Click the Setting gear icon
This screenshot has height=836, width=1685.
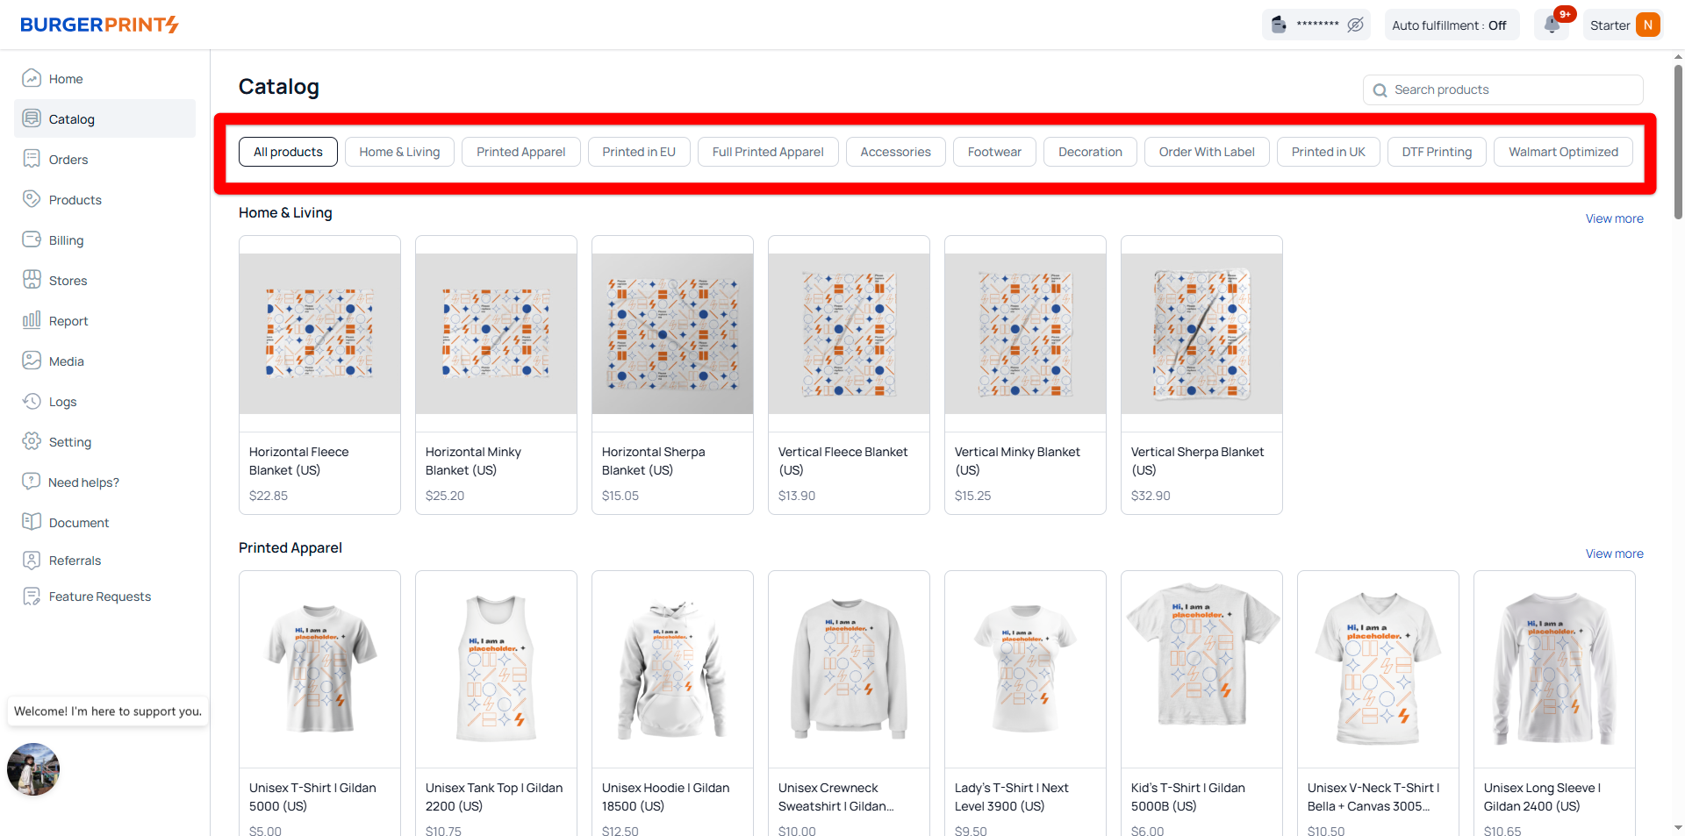click(x=32, y=441)
